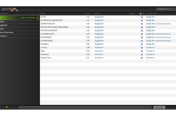The width and height of the screenshot is (176, 113).
Task: Select the track 08 Rush (Featuring Raw Moans)
Action: (55, 27)
